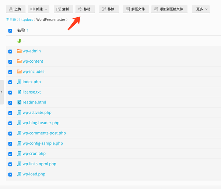This screenshot has height=189, width=221.
Task: Uncheck the wp-blog-header.php checkbox
Action: click(x=10, y=123)
